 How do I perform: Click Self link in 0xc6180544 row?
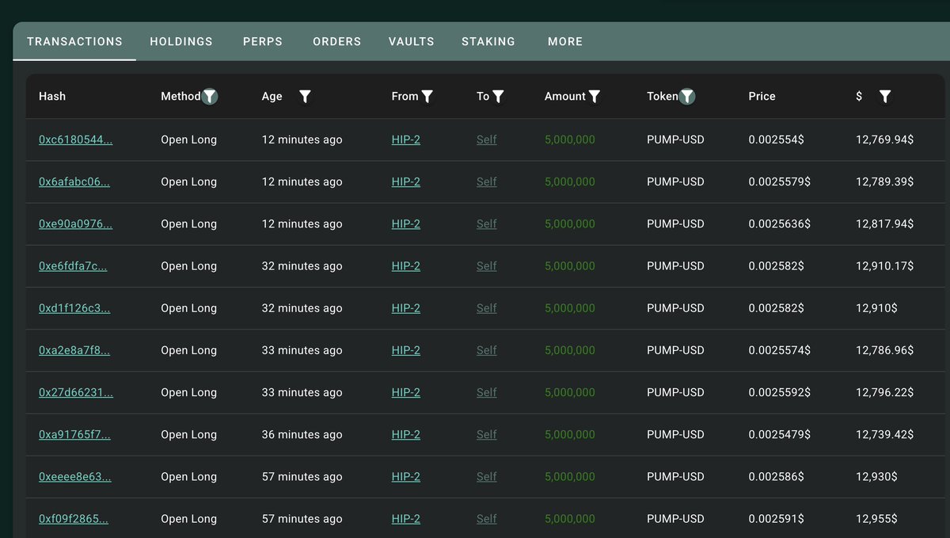[x=487, y=139]
